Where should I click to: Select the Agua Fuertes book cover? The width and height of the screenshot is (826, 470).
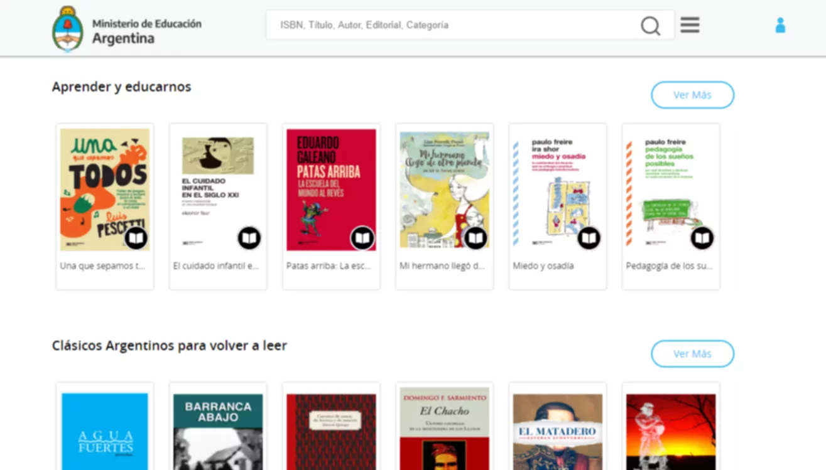105,432
